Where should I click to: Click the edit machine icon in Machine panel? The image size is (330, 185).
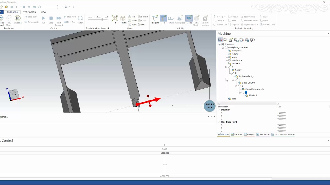[220, 40]
